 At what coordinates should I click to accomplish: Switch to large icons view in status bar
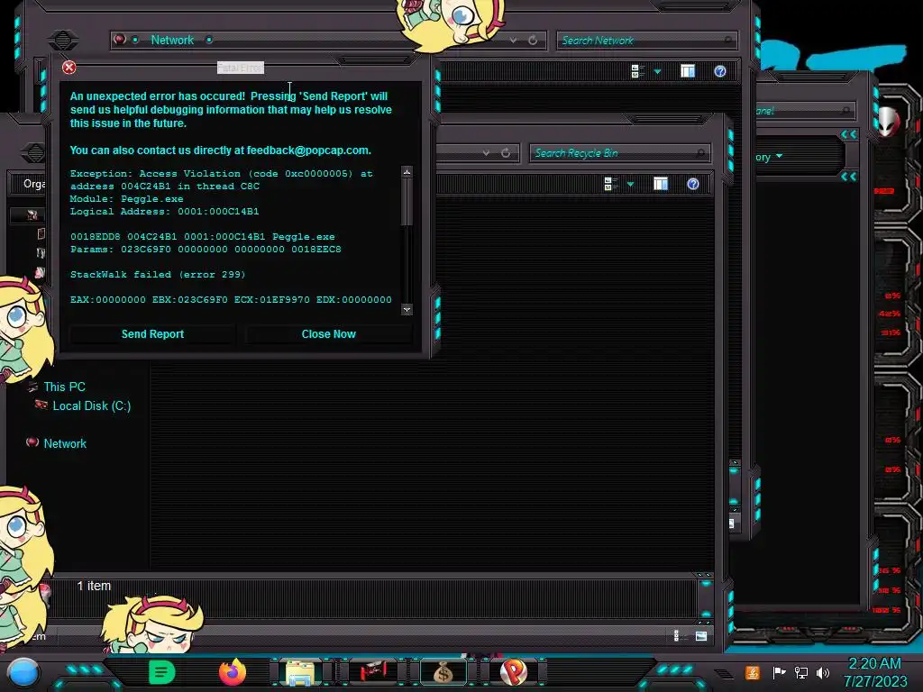click(701, 636)
